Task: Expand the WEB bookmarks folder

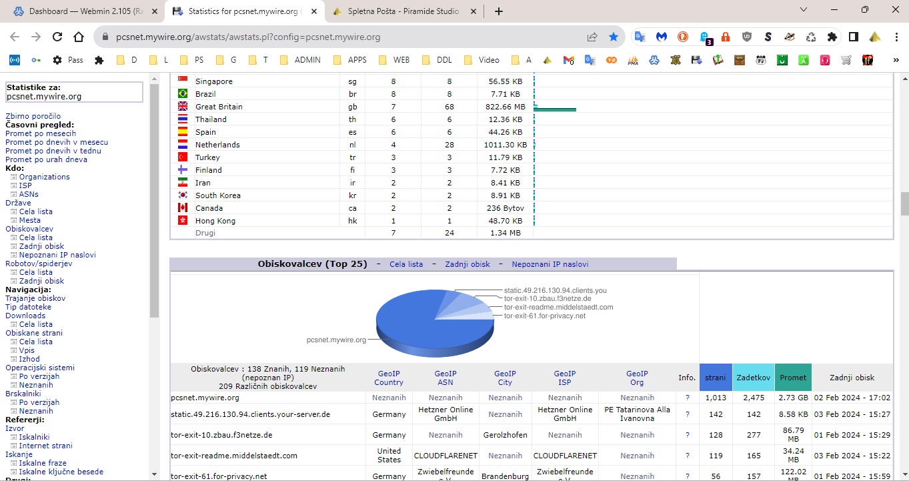Action: (x=395, y=60)
